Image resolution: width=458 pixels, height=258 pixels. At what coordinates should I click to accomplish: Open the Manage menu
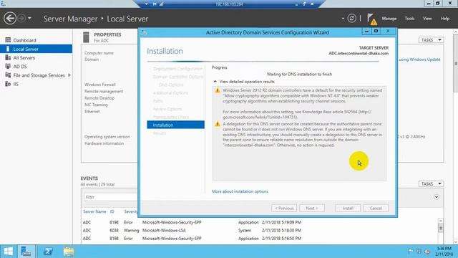pos(389,19)
